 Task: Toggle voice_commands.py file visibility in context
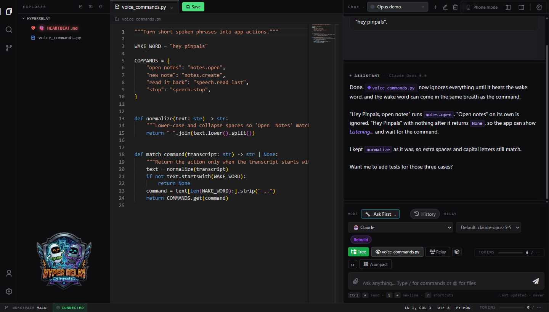tap(397, 252)
